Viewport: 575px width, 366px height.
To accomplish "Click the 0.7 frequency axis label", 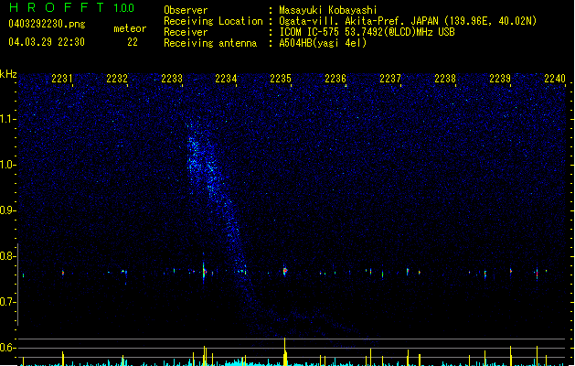I will point(7,302).
